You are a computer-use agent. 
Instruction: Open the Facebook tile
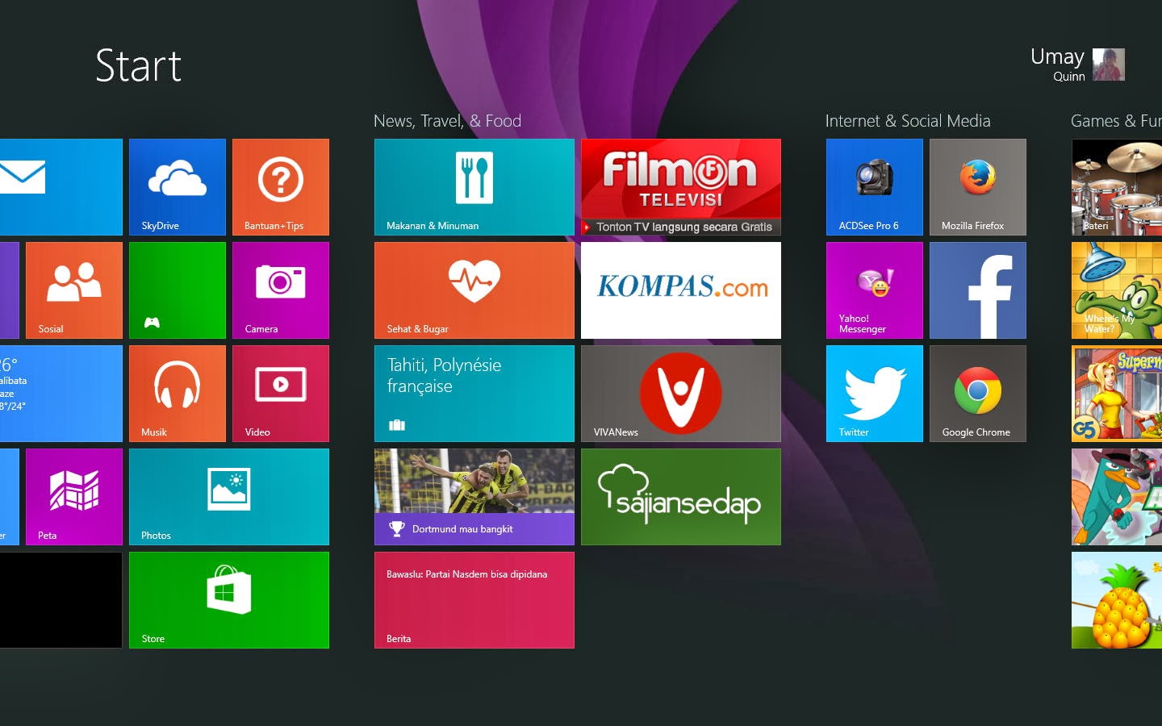pyautogui.click(x=978, y=290)
